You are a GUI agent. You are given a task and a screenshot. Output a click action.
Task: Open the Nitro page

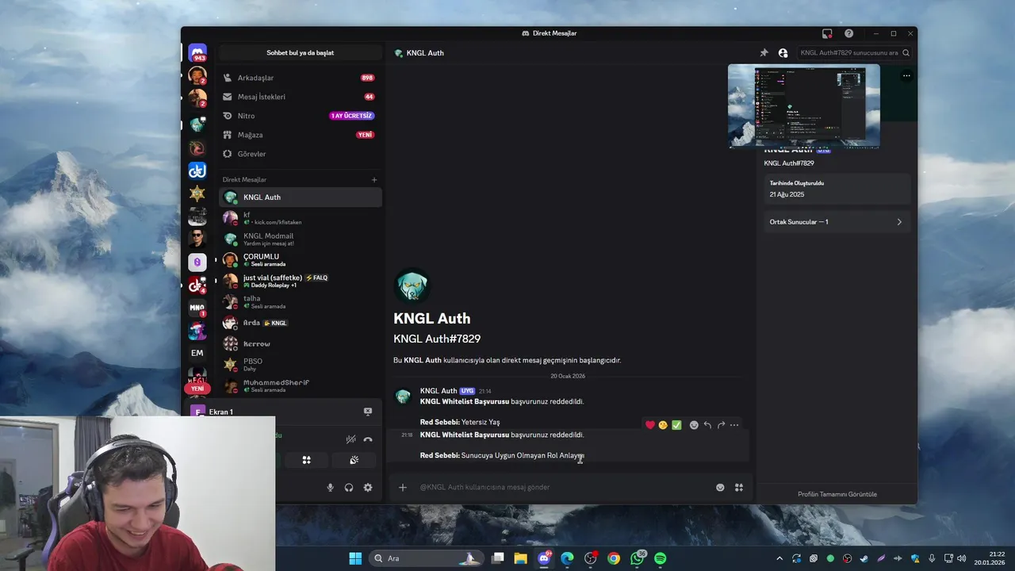[x=300, y=116]
